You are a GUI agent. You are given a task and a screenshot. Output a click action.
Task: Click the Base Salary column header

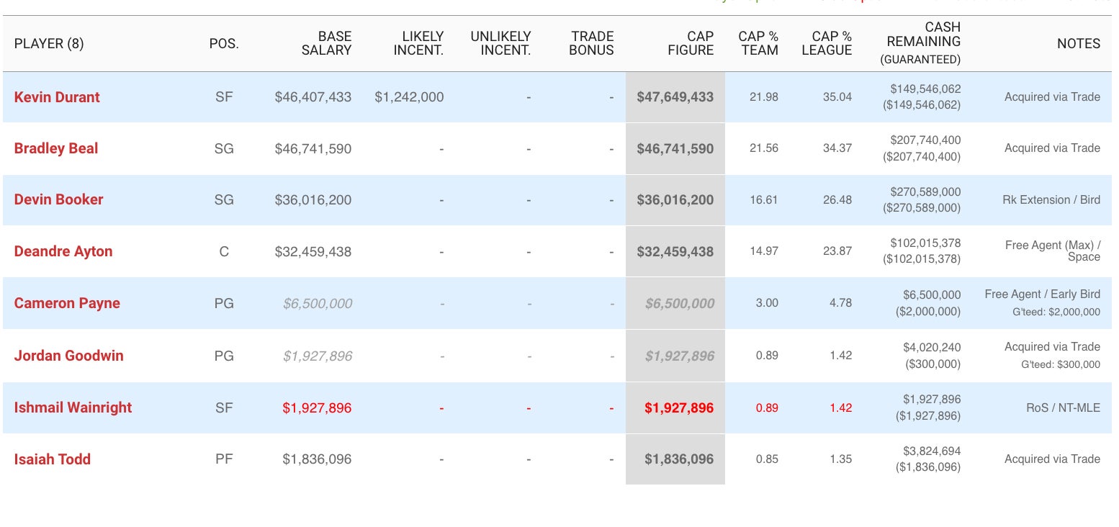327,43
